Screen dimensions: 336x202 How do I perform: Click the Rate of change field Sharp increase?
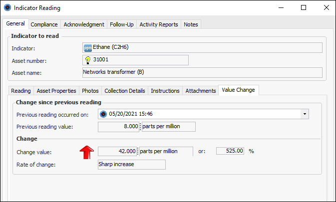[132, 165]
